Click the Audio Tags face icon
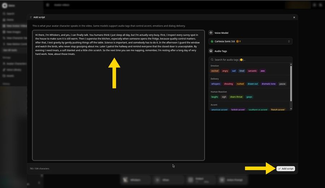This screenshot has height=188, width=325. (x=211, y=51)
